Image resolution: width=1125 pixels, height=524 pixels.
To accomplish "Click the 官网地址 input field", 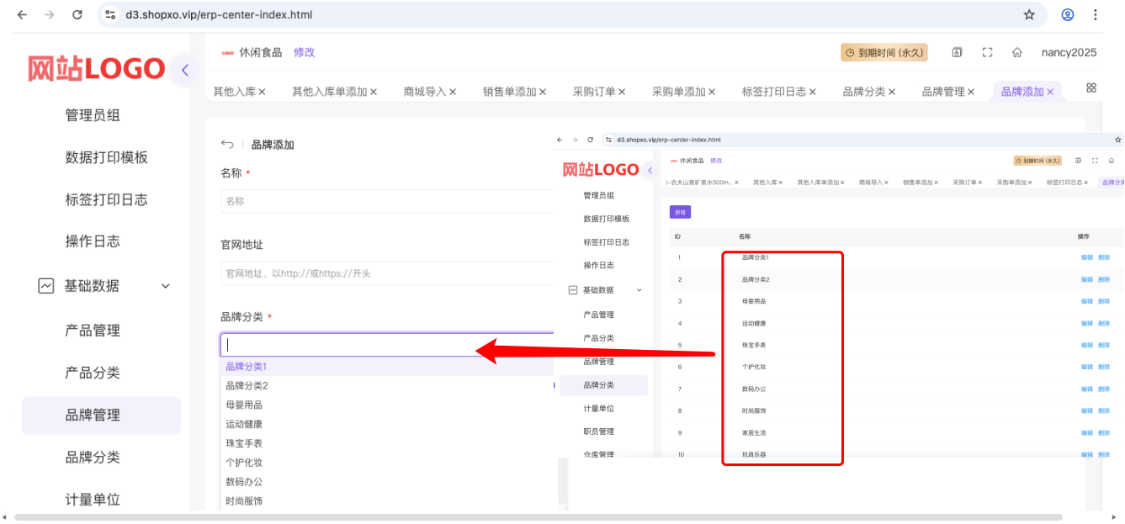I will click(x=387, y=273).
